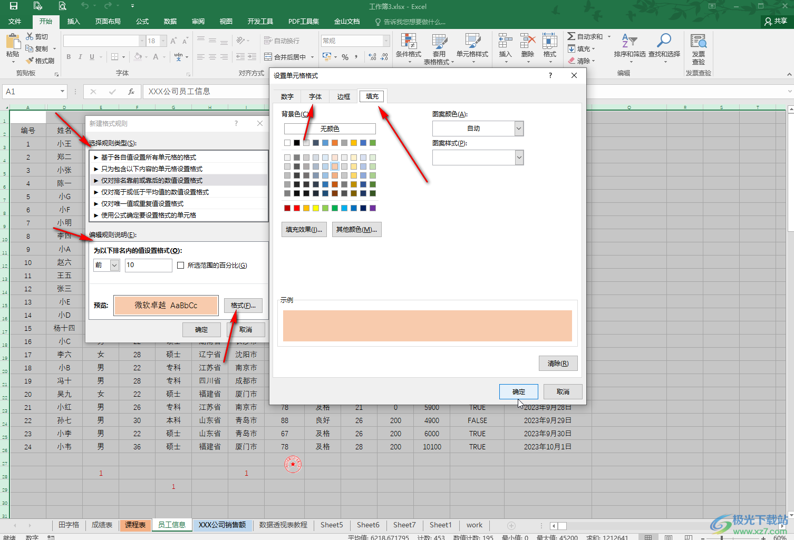Open the AutoSum dropdown arrow
This screenshot has width=794, height=540.
pyautogui.click(x=609, y=36)
